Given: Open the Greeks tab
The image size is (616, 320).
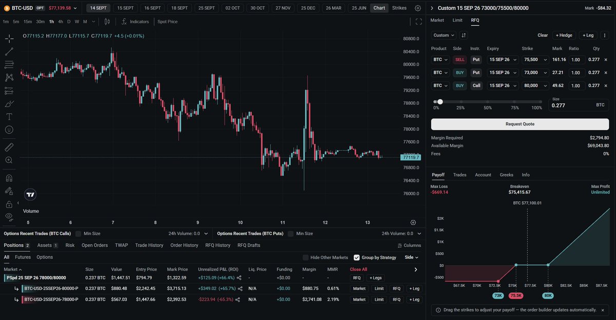Looking at the screenshot, I should (506, 175).
